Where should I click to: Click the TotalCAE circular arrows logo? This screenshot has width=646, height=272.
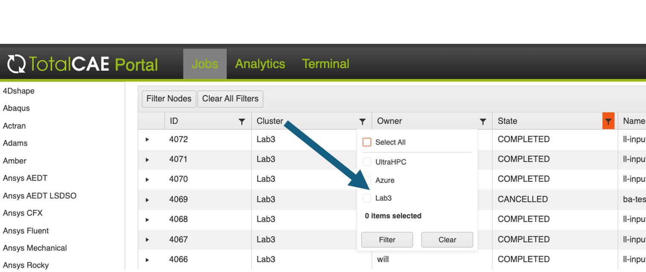16,63
